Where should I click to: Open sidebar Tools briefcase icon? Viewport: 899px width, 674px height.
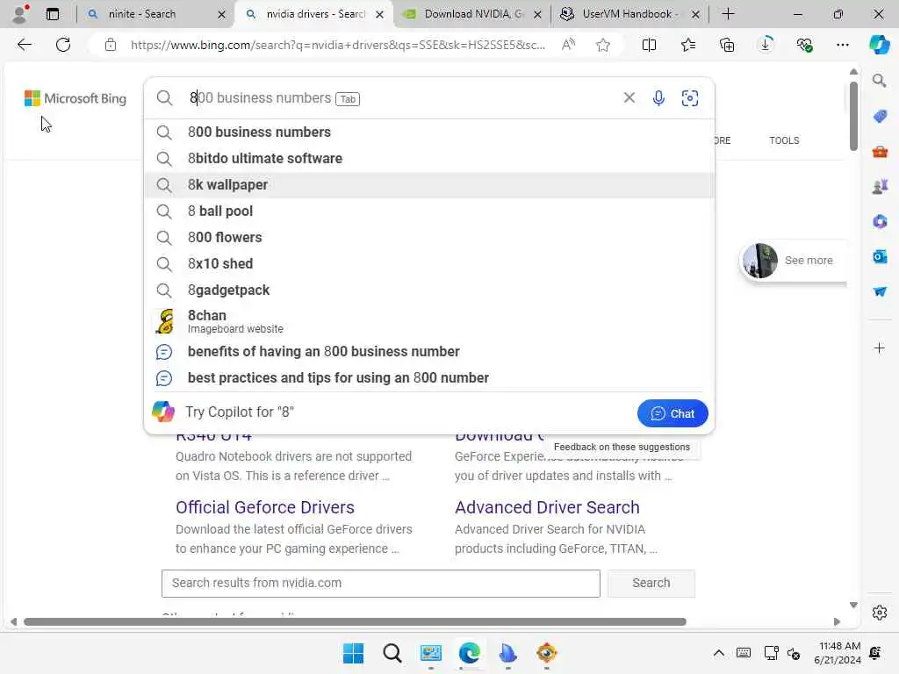[880, 152]
